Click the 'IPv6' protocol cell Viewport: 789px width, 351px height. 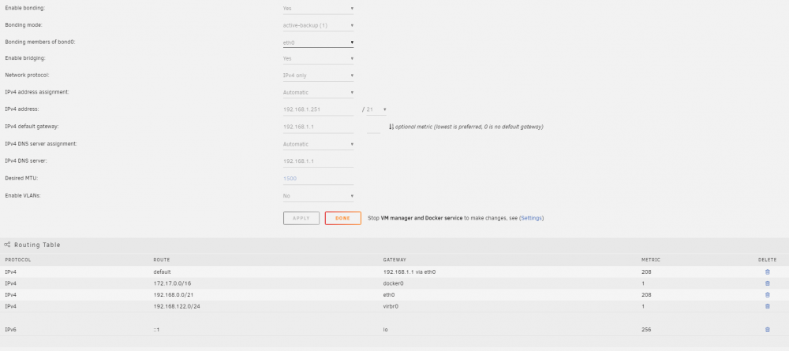click(x=10, y=330)
